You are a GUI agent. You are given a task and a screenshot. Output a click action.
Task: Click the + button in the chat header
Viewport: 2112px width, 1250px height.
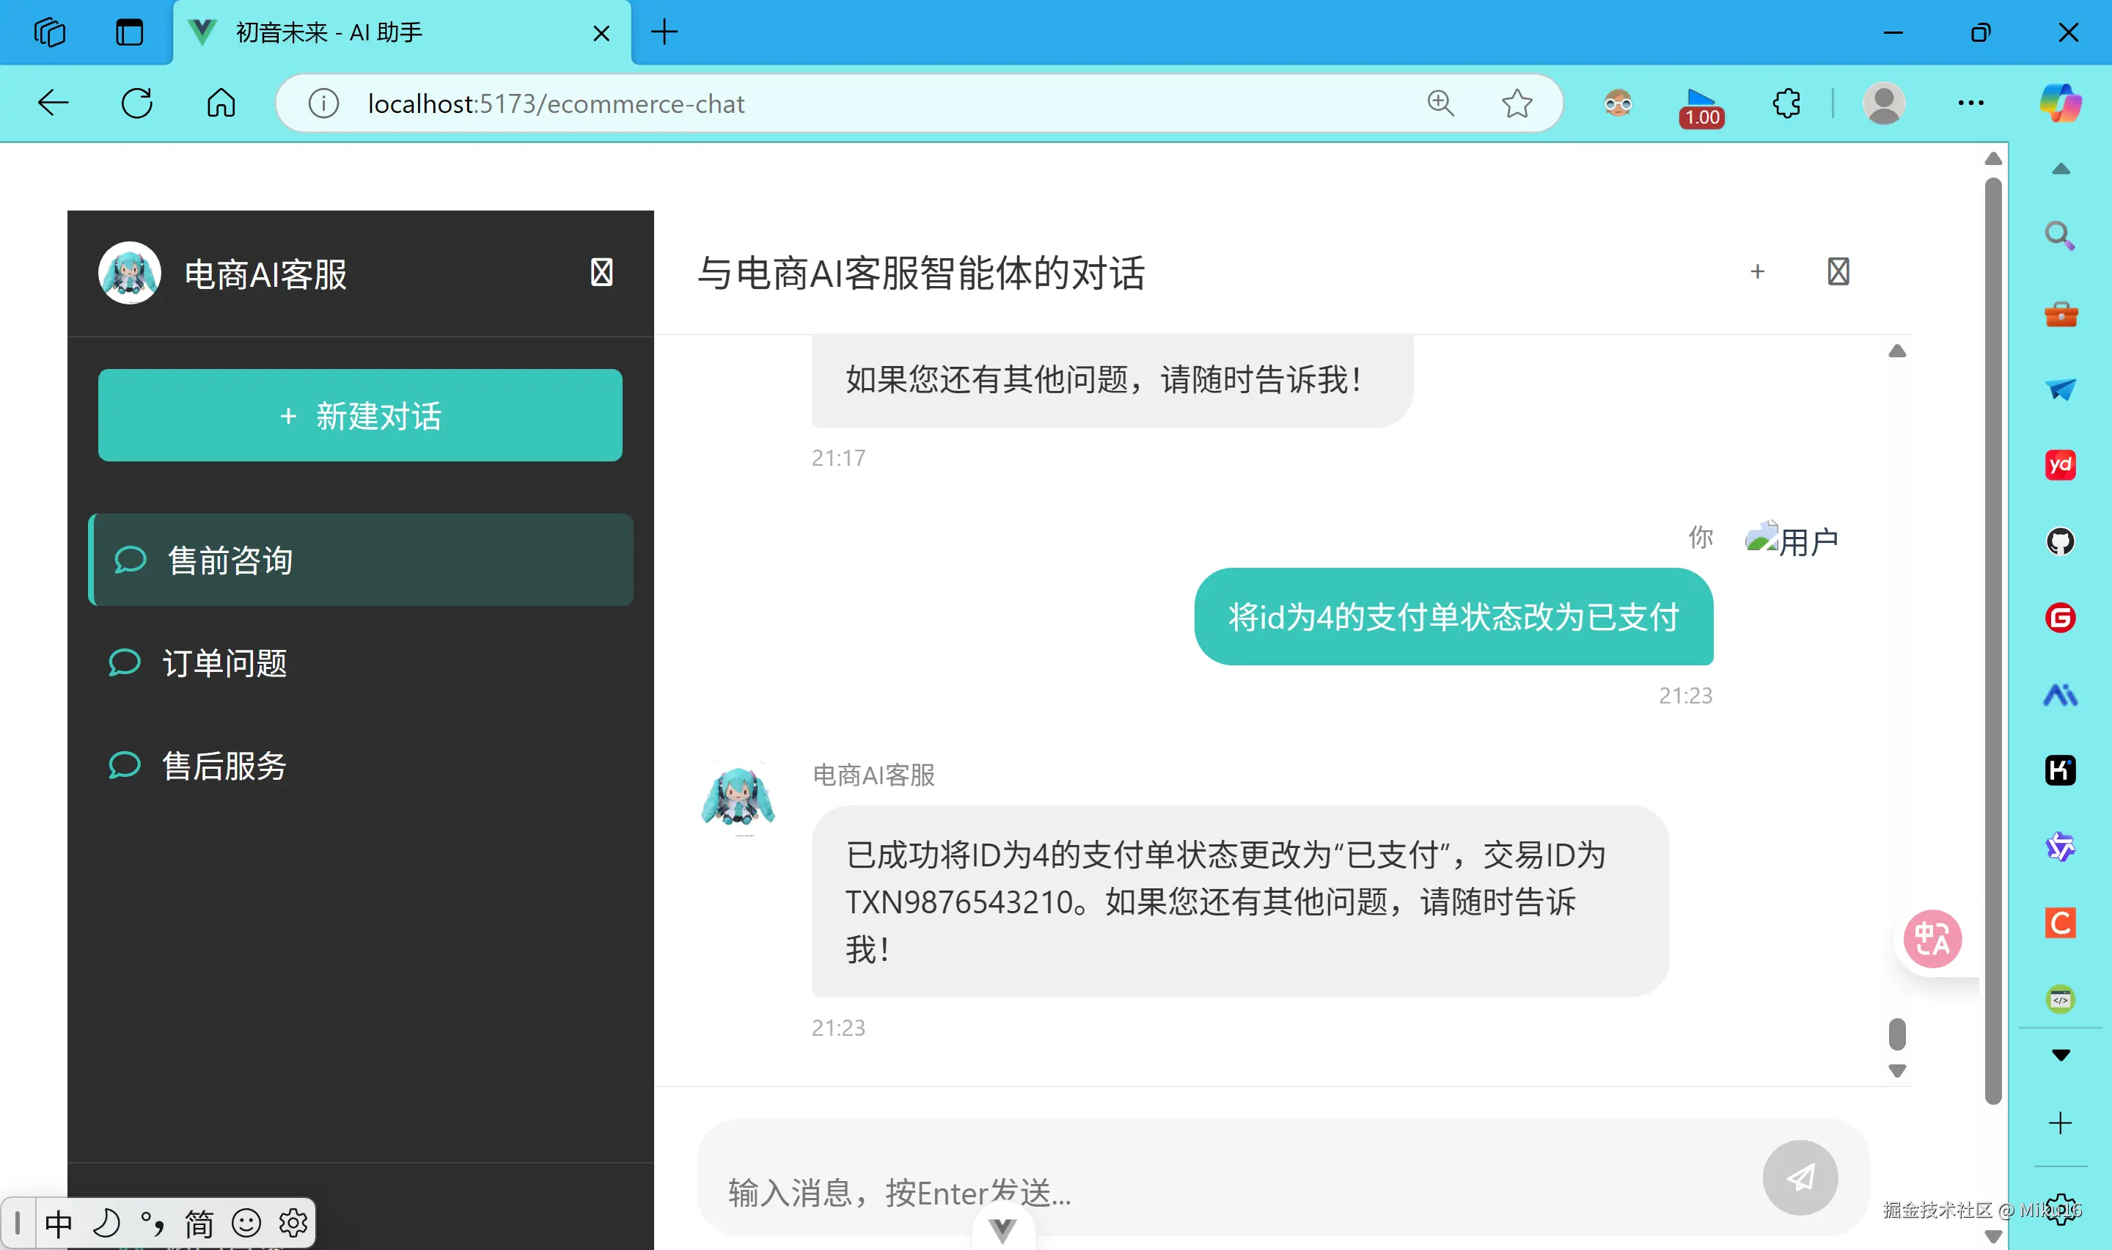[1758, 271]
